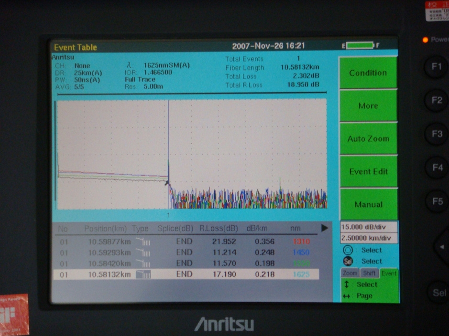This screenshot has width=449, height=336.
Task: Click the F5 hardware key
Action: (x=437, y=201)
